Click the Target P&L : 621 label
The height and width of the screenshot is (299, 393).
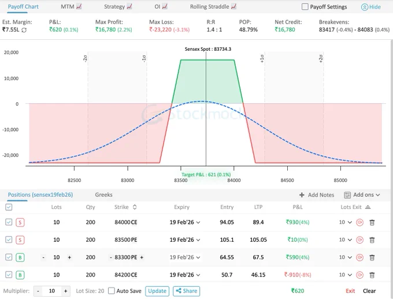[206, 174]
